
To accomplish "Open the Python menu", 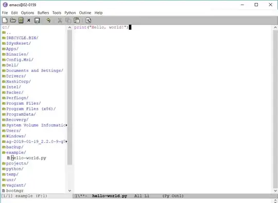I will [70, 13].
